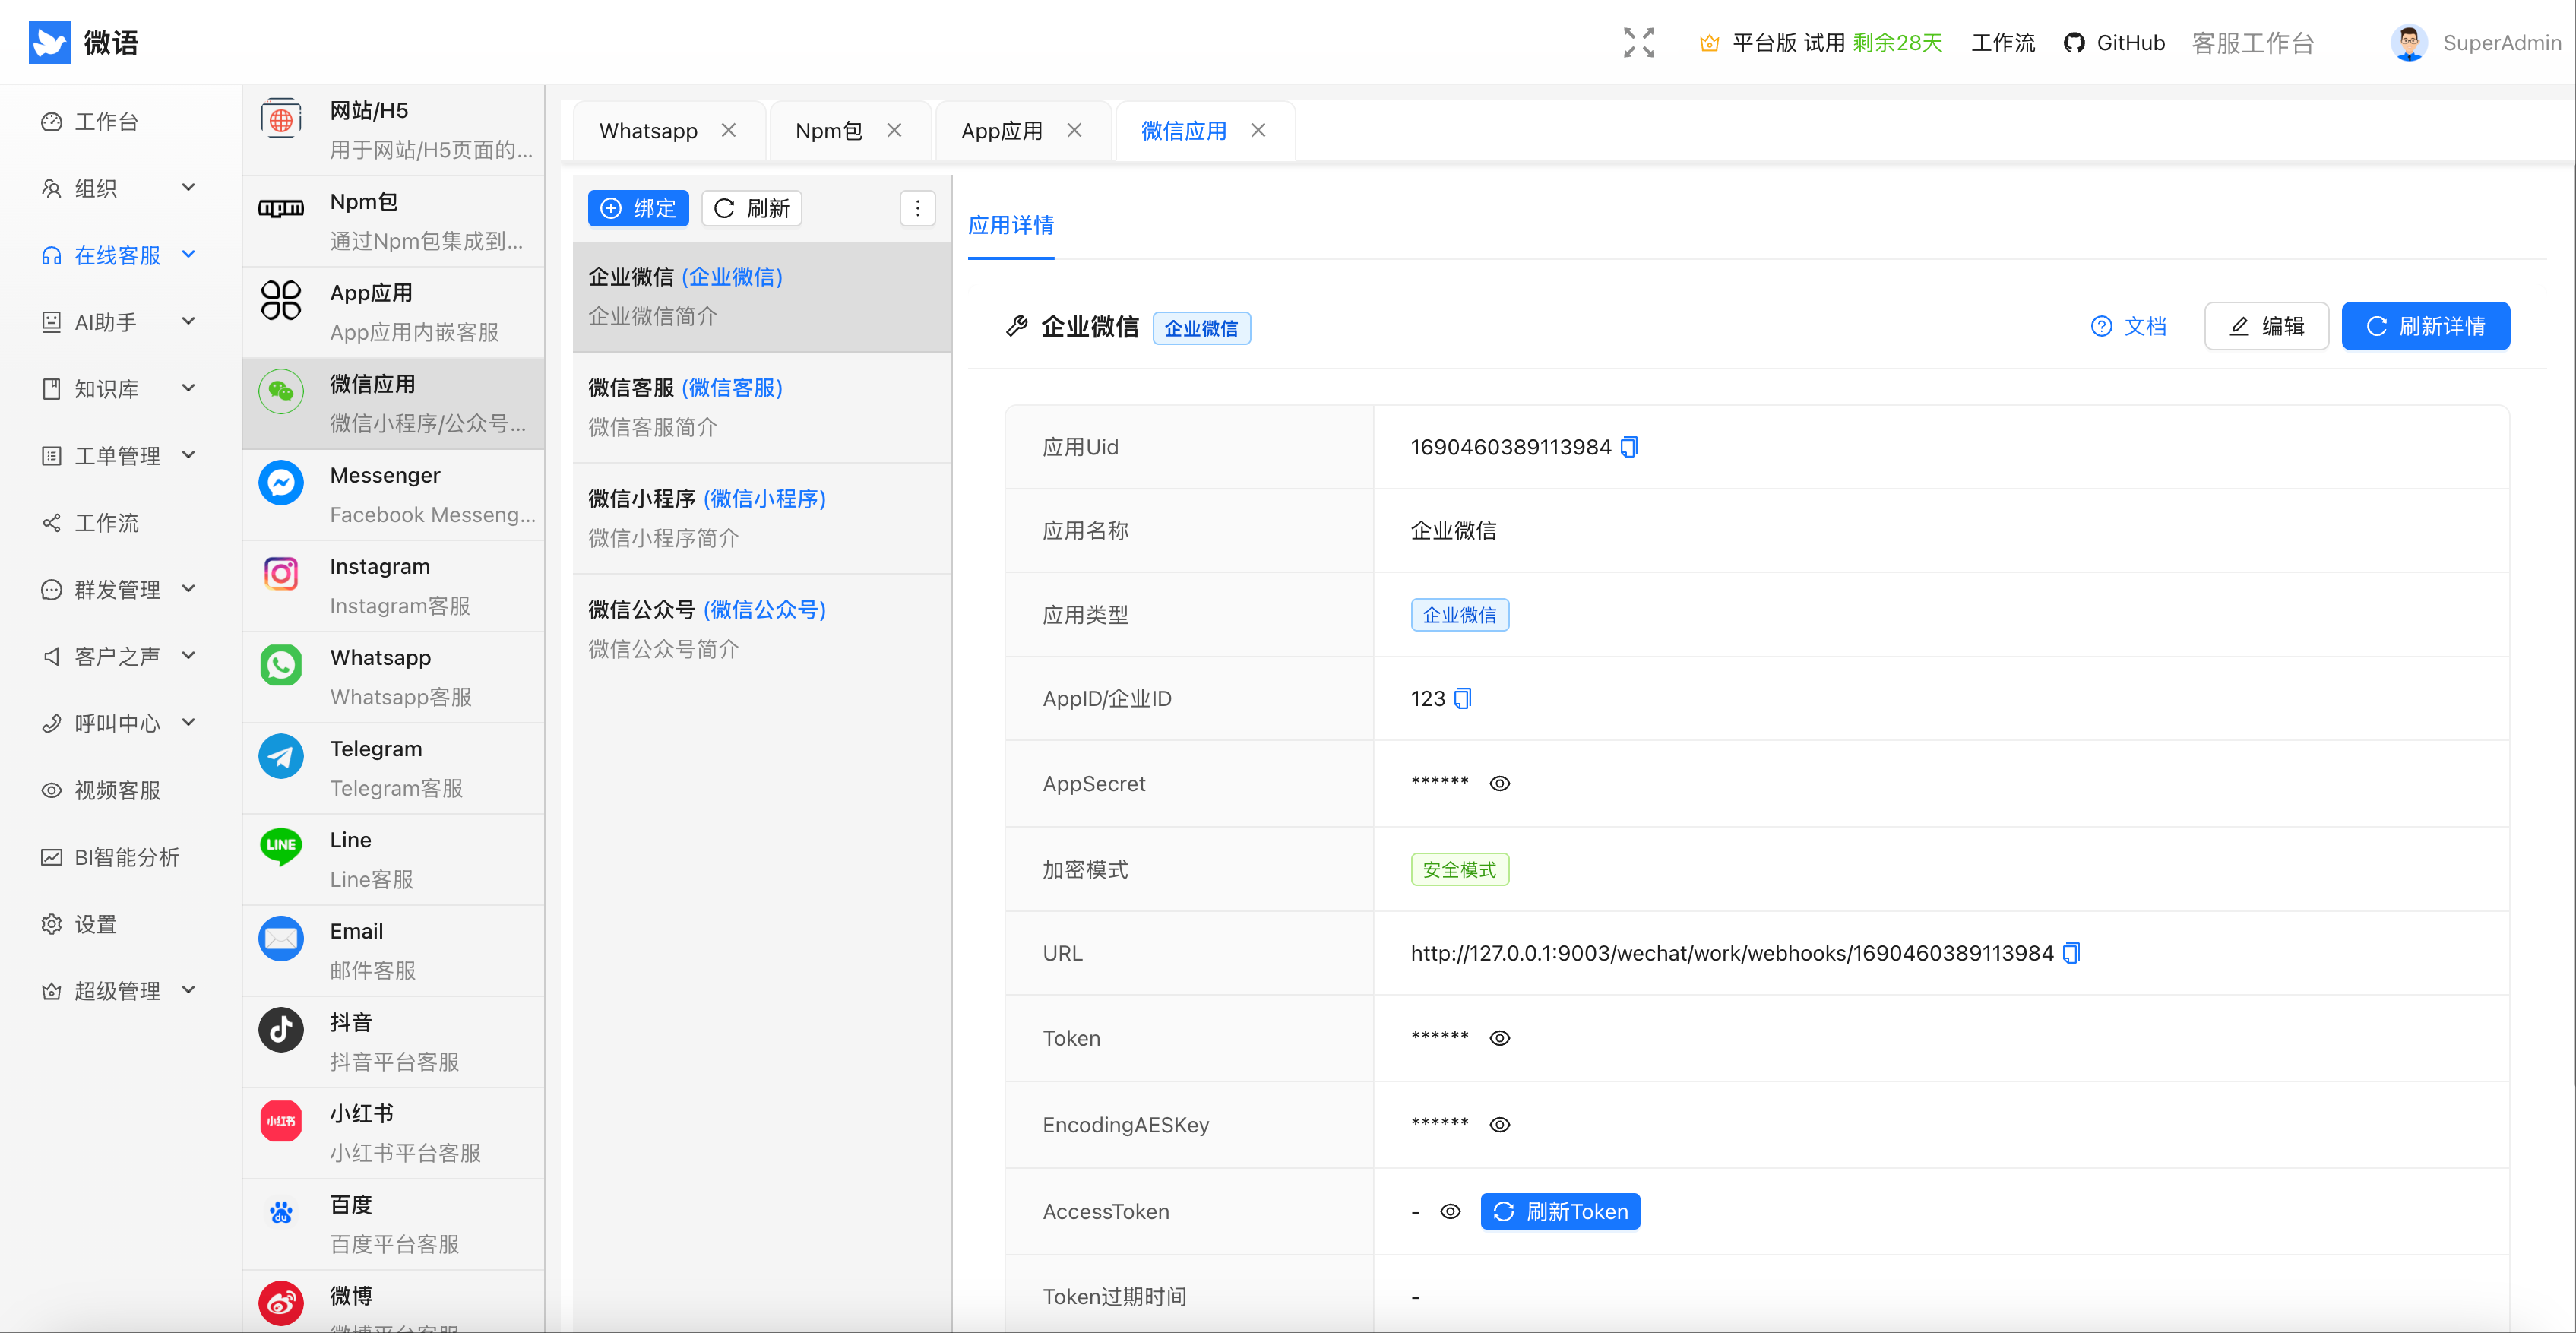Click the 编辑 button to edit app details

click(x=2266, y=326)
